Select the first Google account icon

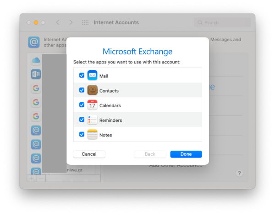pyautogui.click(x=36, y=88)
